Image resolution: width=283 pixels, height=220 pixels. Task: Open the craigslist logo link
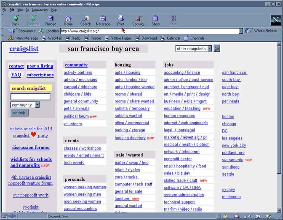24,49
